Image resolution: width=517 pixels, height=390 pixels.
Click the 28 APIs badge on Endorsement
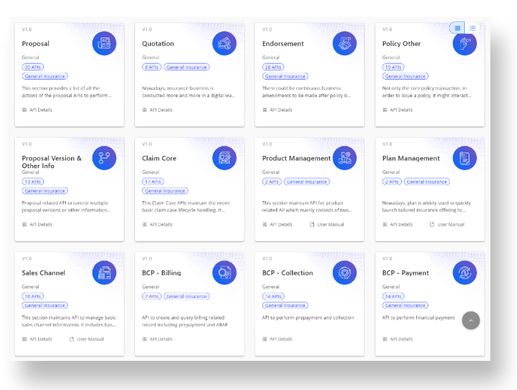pos(272,67)
